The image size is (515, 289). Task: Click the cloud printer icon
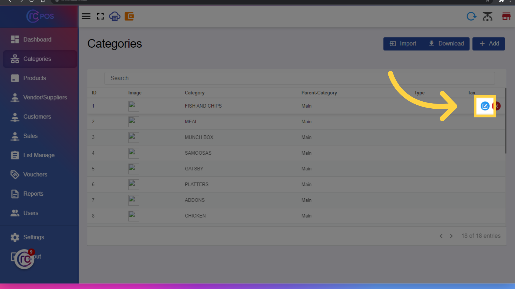[115, 16]
